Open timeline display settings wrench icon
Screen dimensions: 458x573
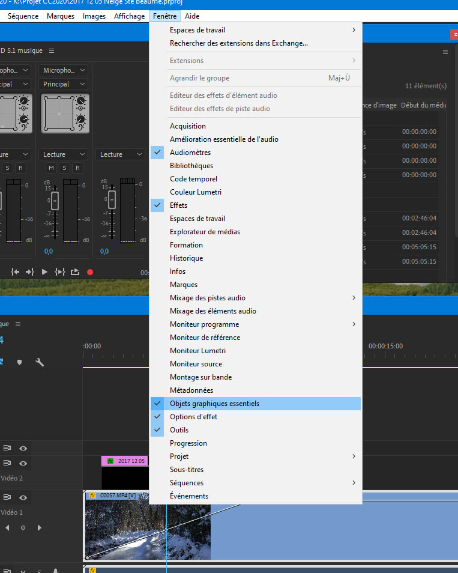coord(40,362)
